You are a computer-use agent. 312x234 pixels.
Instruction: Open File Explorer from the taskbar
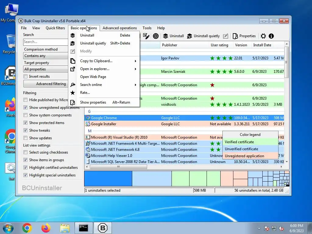coord(65,228)
